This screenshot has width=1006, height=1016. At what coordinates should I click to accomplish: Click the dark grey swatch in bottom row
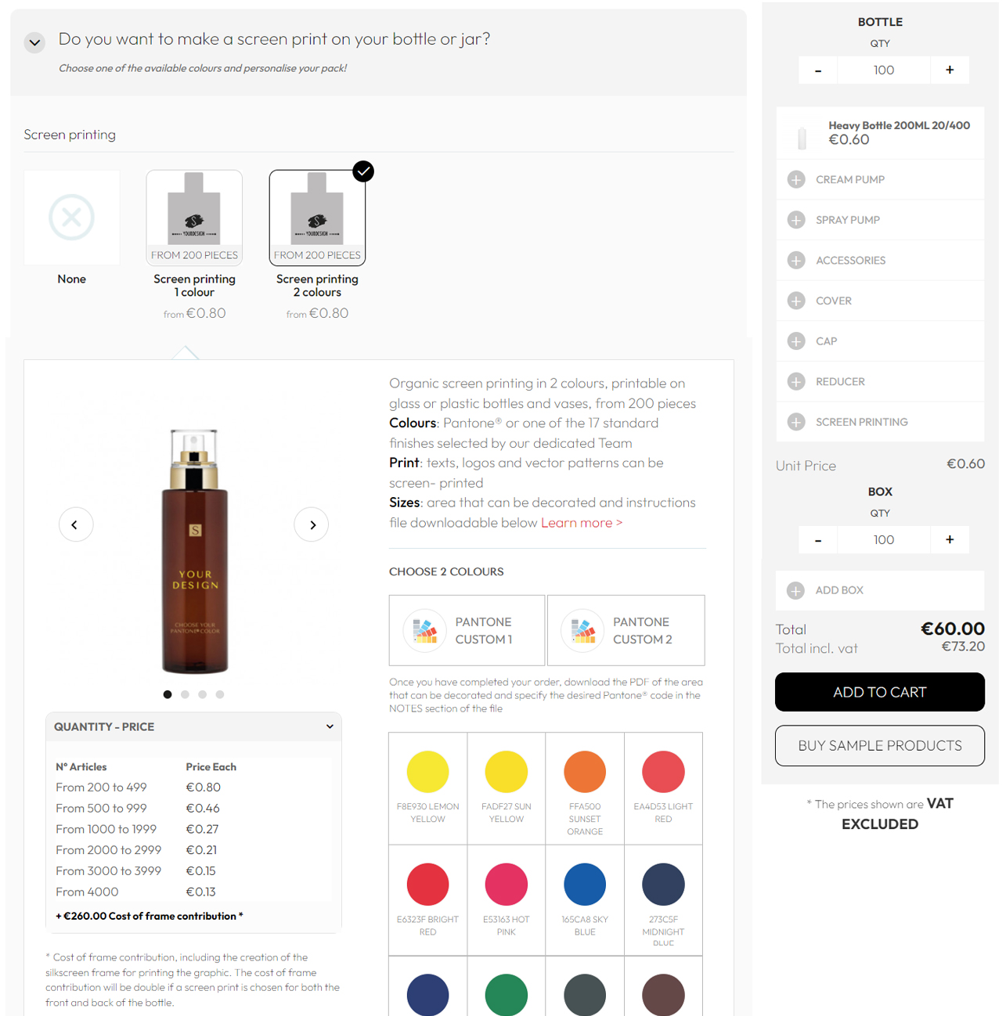click(x=585, y=994)
